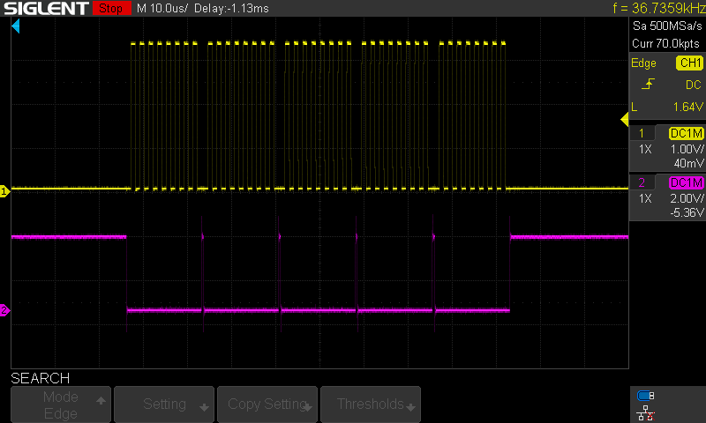Click the up arrow on Mode button
706x423 pixels.
(x=101, y=400)
